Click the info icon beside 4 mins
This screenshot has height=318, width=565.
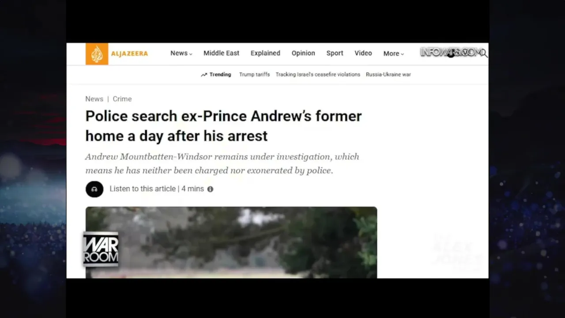tap(210, 189)
